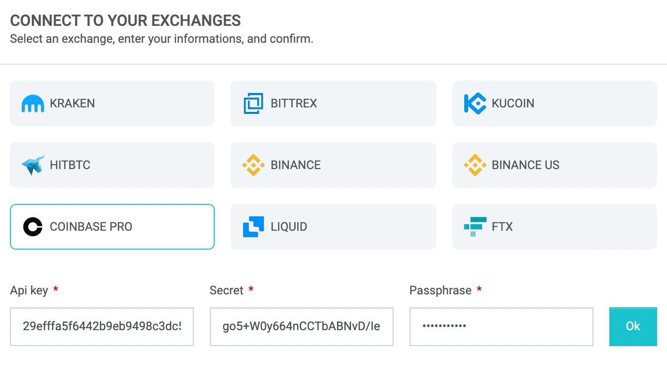Viewport: 667px width, 366px height.
Task: Pick the FTX exchange label
Action: coord(502,227)
